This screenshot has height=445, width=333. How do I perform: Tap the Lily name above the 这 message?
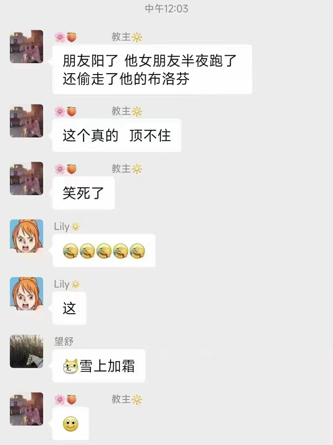[x=62, y=284]
